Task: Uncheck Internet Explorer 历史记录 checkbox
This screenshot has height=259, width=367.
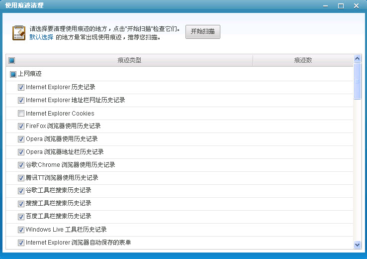Action: coord(21,87)
